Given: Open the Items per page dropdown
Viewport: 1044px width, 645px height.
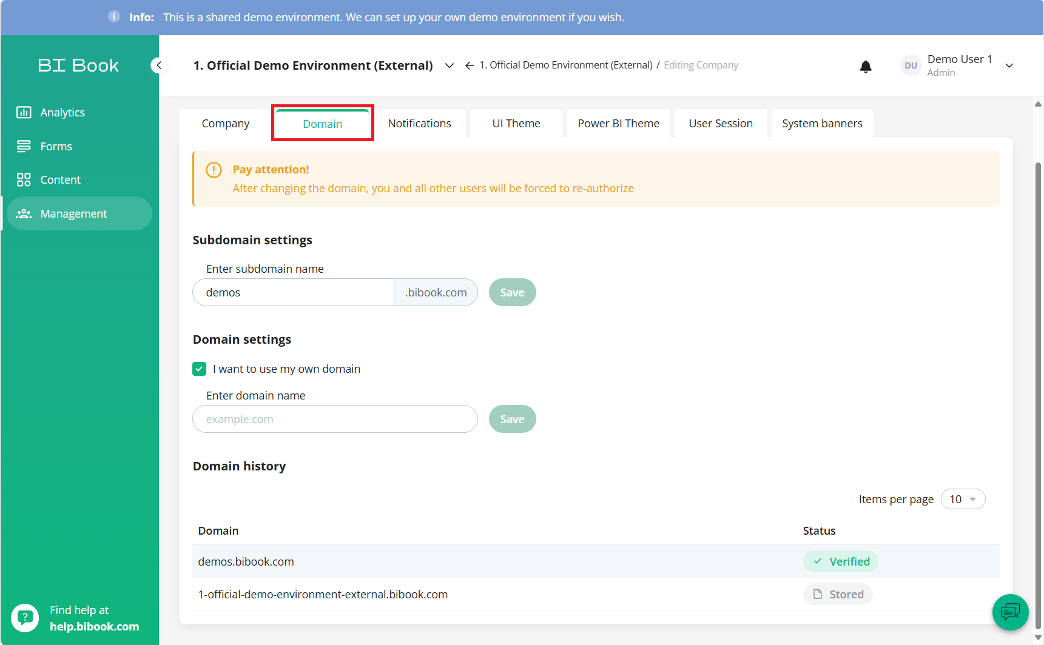Looking at the screenshot, I should pyautogui.click(x=963, y=499).
